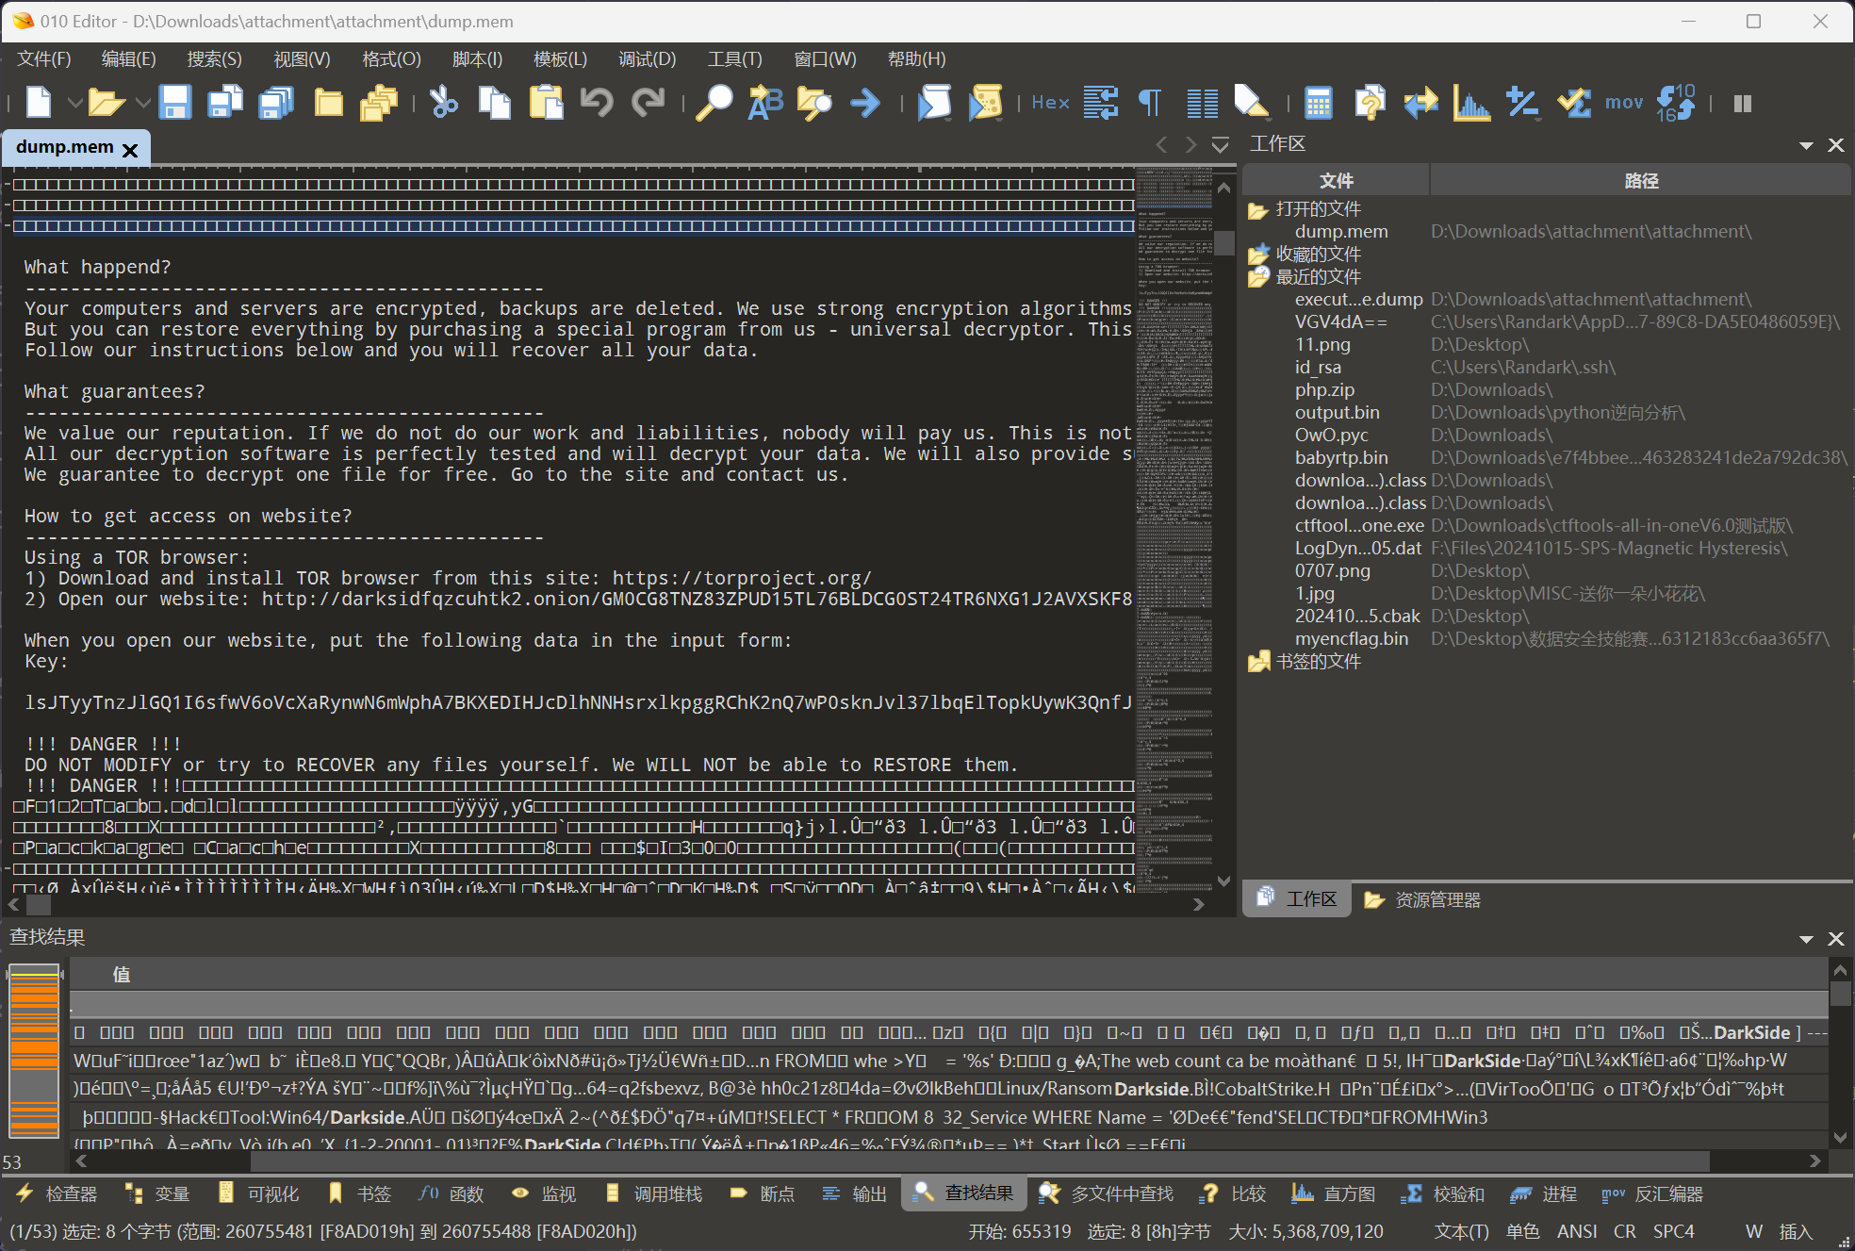The width and height of the screenshot is (1855, 1251).
Task: Click the 多文件中查找 bottom tab
Action: pos(1106,1193)
